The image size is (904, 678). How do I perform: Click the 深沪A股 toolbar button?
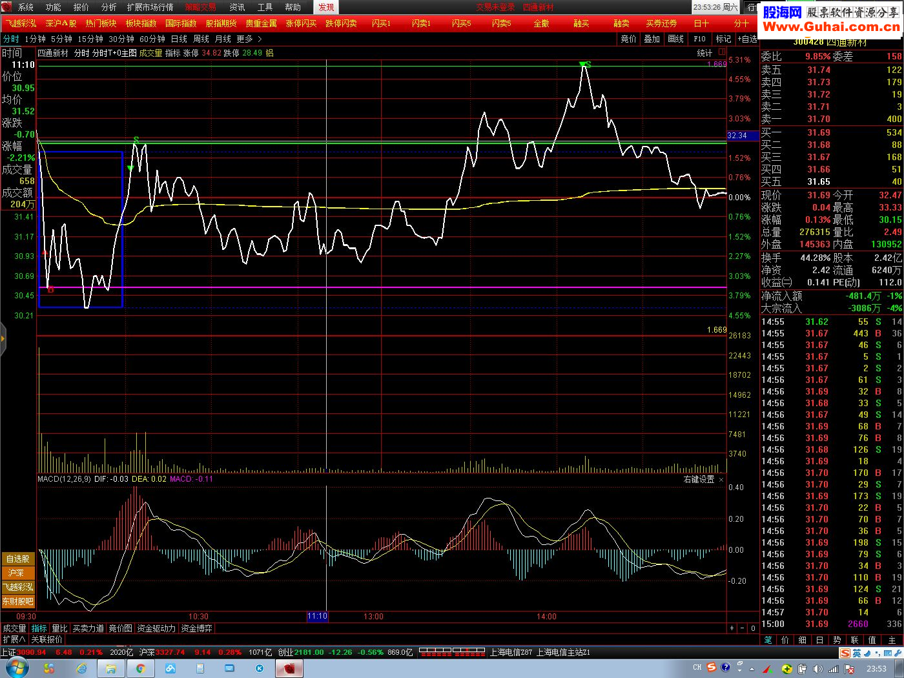tap(61, 23)
